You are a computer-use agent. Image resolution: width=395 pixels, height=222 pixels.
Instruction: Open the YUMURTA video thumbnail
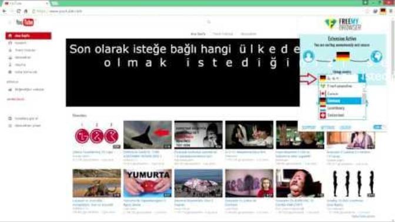[x=148, y=183]
